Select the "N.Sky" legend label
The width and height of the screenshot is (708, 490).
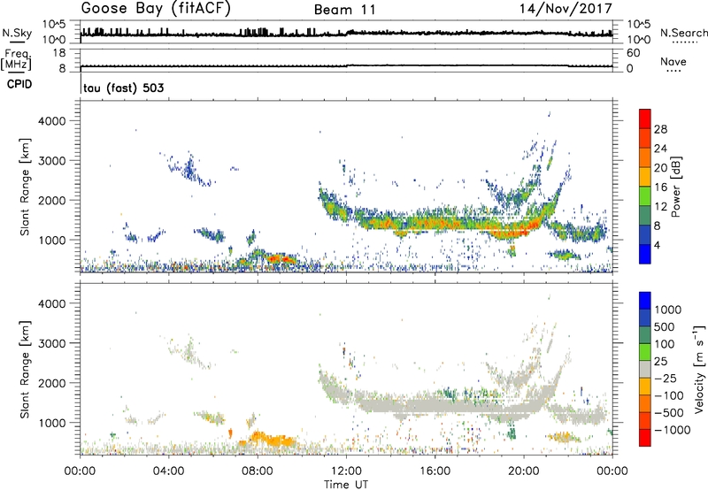click(x=17, y=33)
